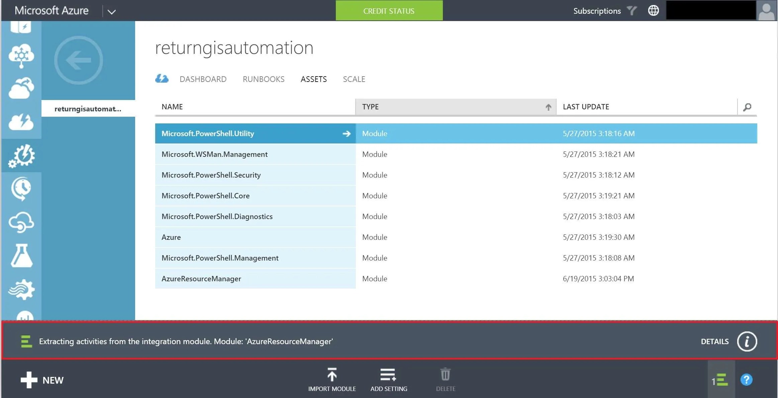This screenshot has width=778, height=398.
Task: Select the Microsoft.PowerShell.Utility row name
Action: (x=208, y=134)
